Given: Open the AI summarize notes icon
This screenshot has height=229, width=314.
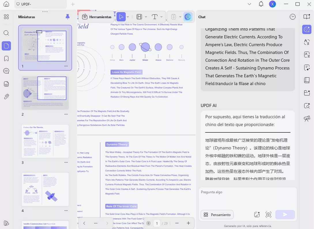Looking at the screenshot, I should coord(307,67).
